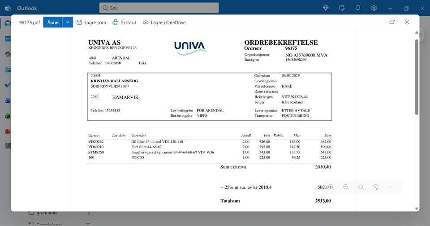Click Lagre som to save the PDF
This screenshot has height=226, width=430.
(x=91, y=22)
